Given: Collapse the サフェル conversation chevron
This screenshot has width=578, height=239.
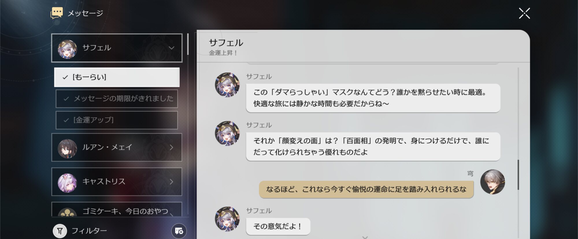Looking at the screenshot, I should pyautogui.click(x=171, y=48).
